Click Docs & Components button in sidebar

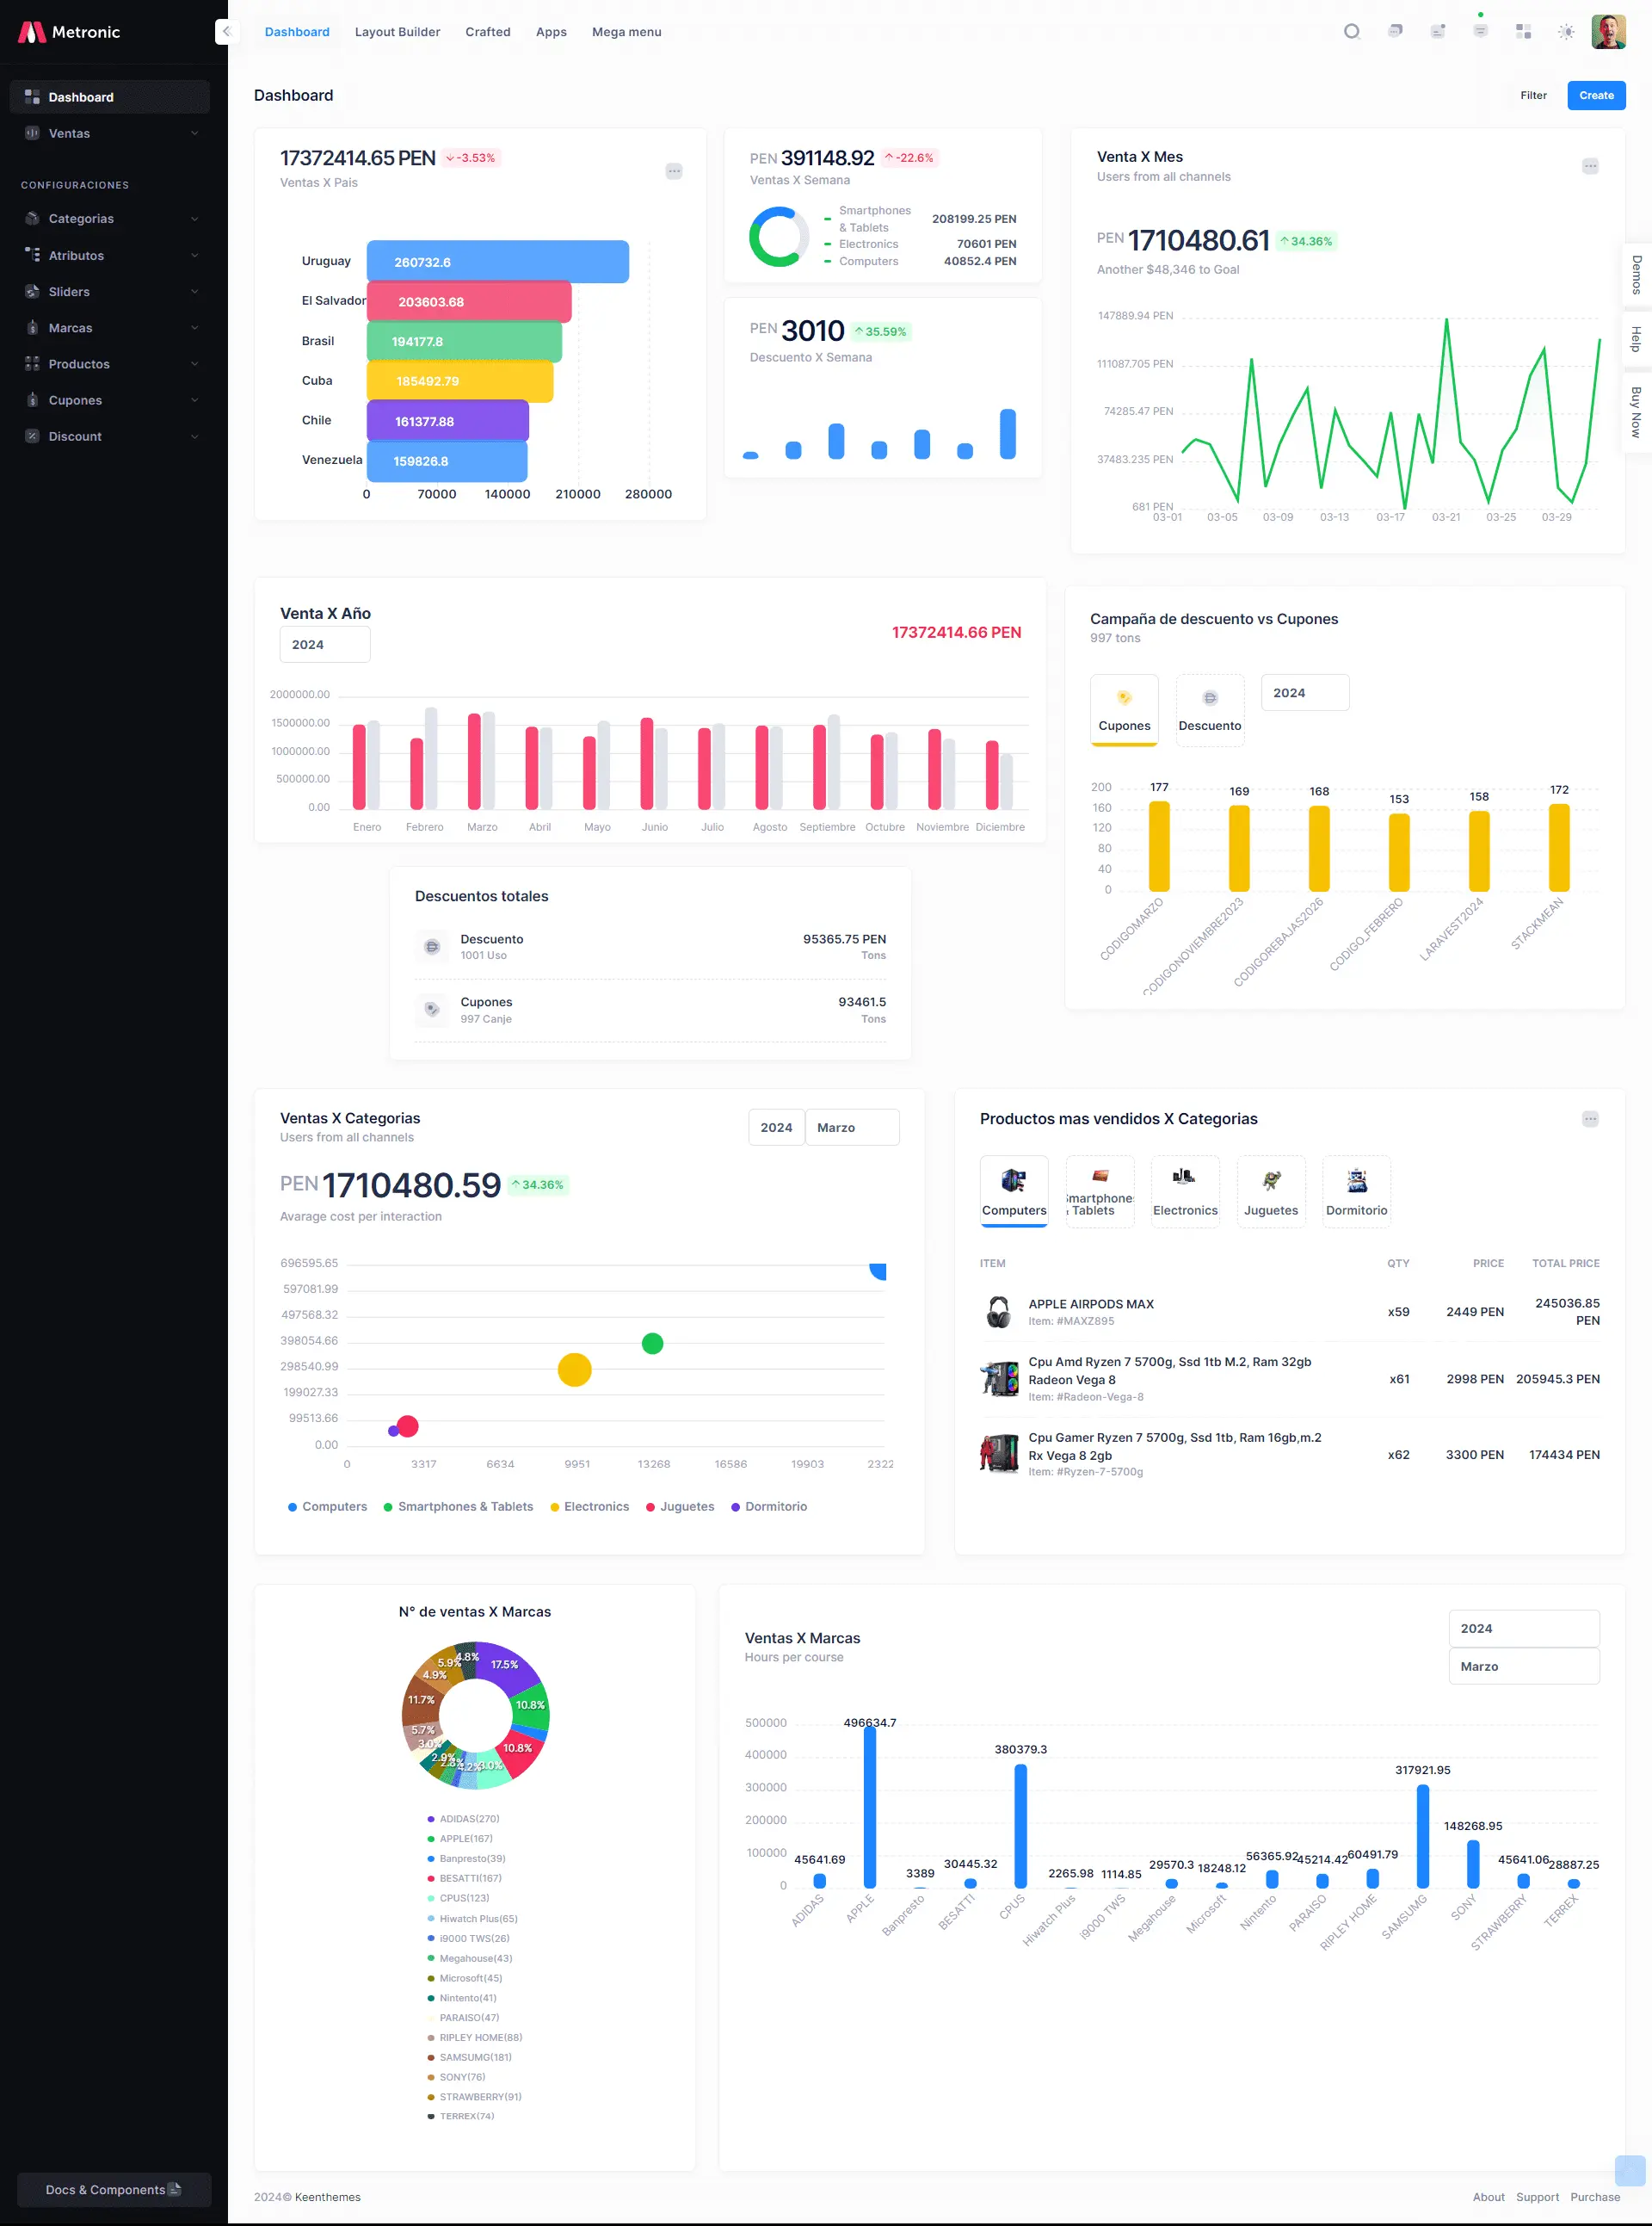[x=113, y=2189]
